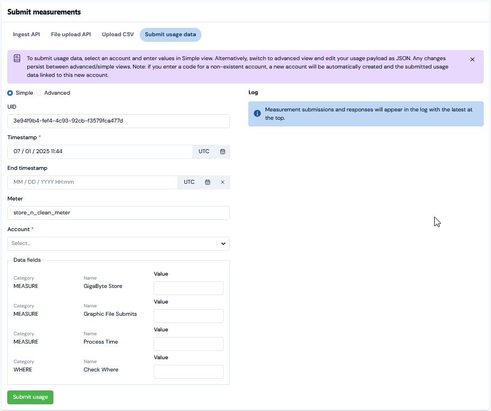Click the GigaByte Store value field
Viewport: 491px width, 411px height.
click(189, 288)
